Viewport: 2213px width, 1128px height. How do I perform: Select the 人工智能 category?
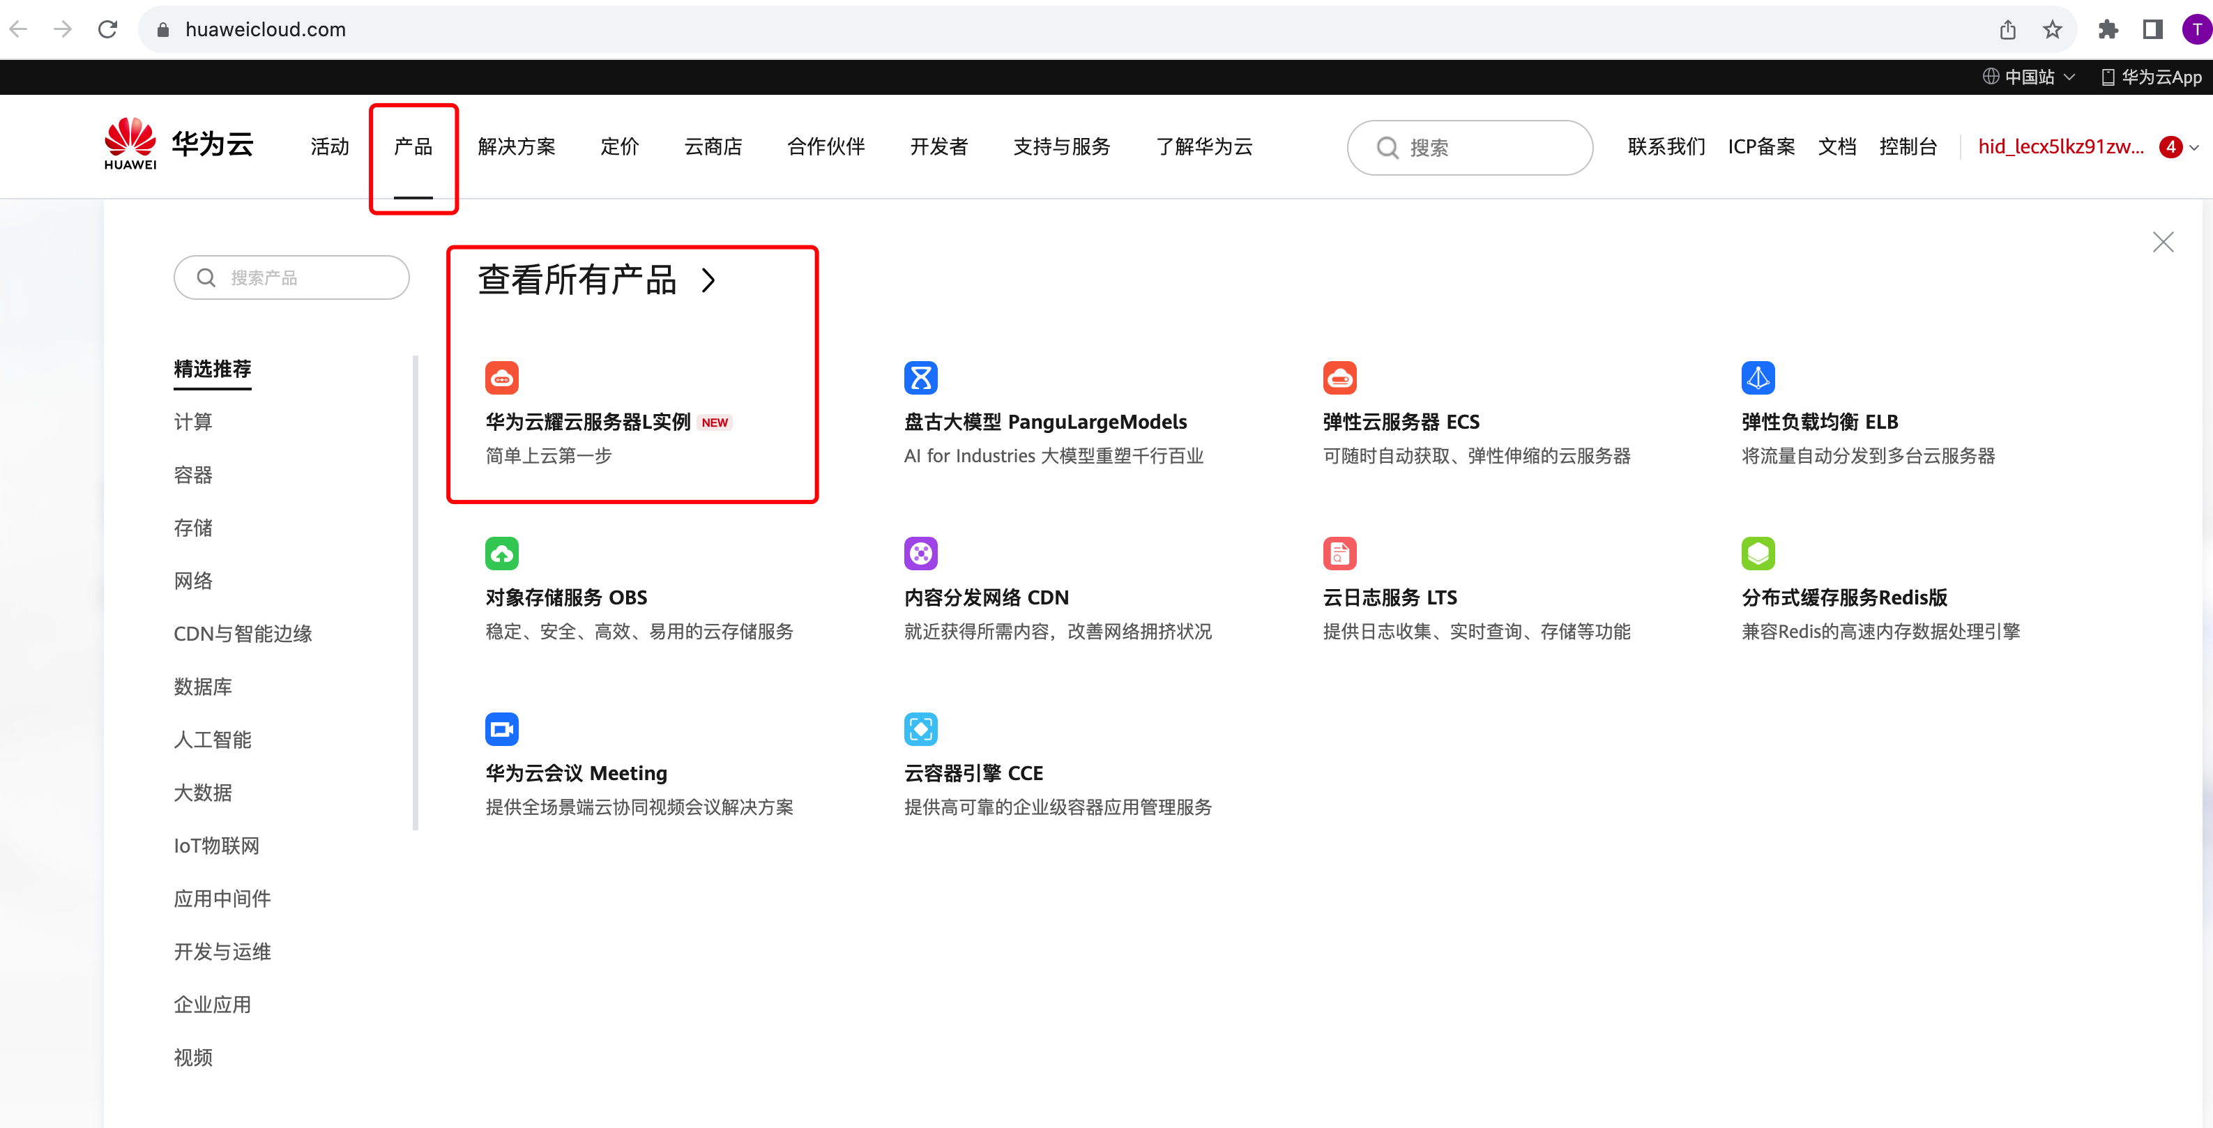point(212,740)
